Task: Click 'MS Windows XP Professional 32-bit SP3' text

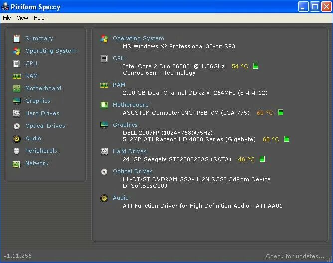Action: point(179,46)
